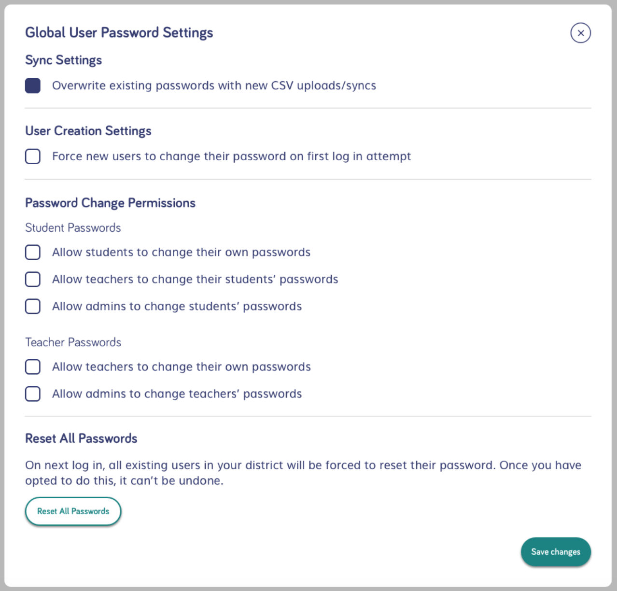
Task: Click the Password Change Permissions heading
Action: point(110,203)
